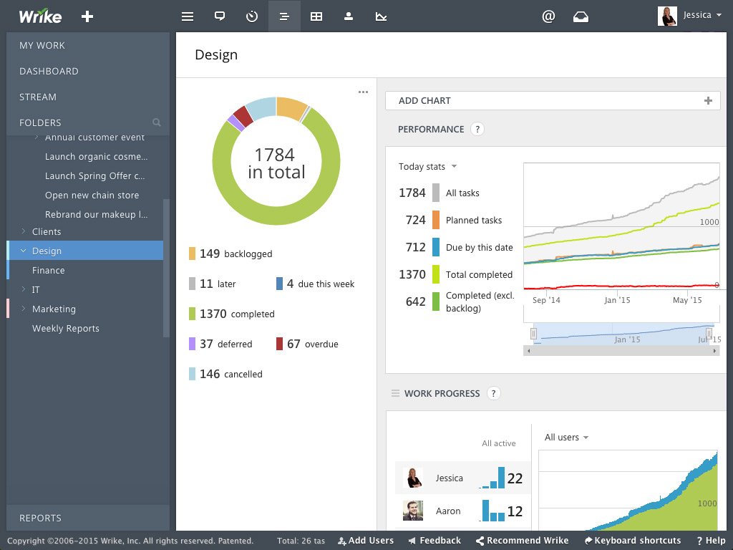Open Keyboard shortcuts from the bottom bar
The height and width of the screenshot is (550, 733).
[633, 541]
